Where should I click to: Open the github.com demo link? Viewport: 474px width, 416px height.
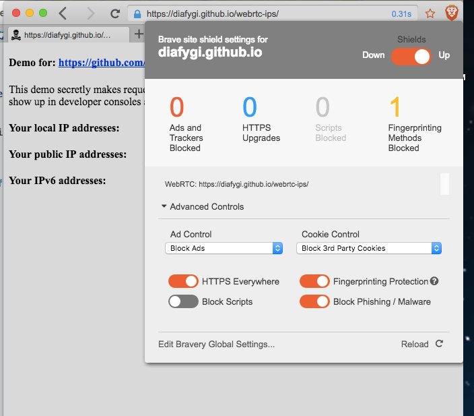coord(102,63)
